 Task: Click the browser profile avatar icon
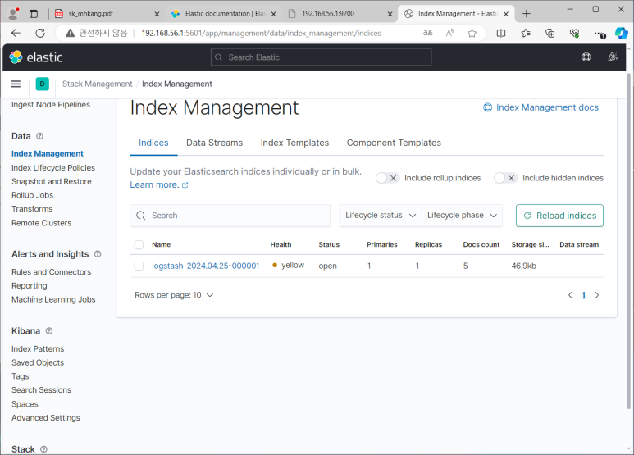click(13, 13)
